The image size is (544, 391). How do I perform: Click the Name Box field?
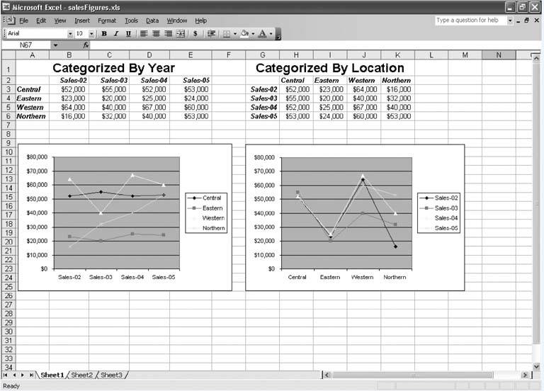(x=26, y=45)
